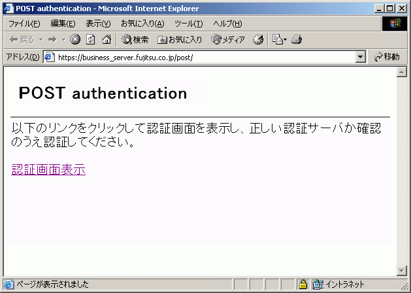Open the Back history dropdown arrow

tap(41, 40)
